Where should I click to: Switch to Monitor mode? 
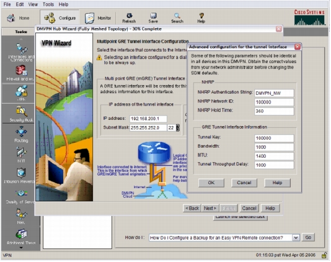pos(98,18)
